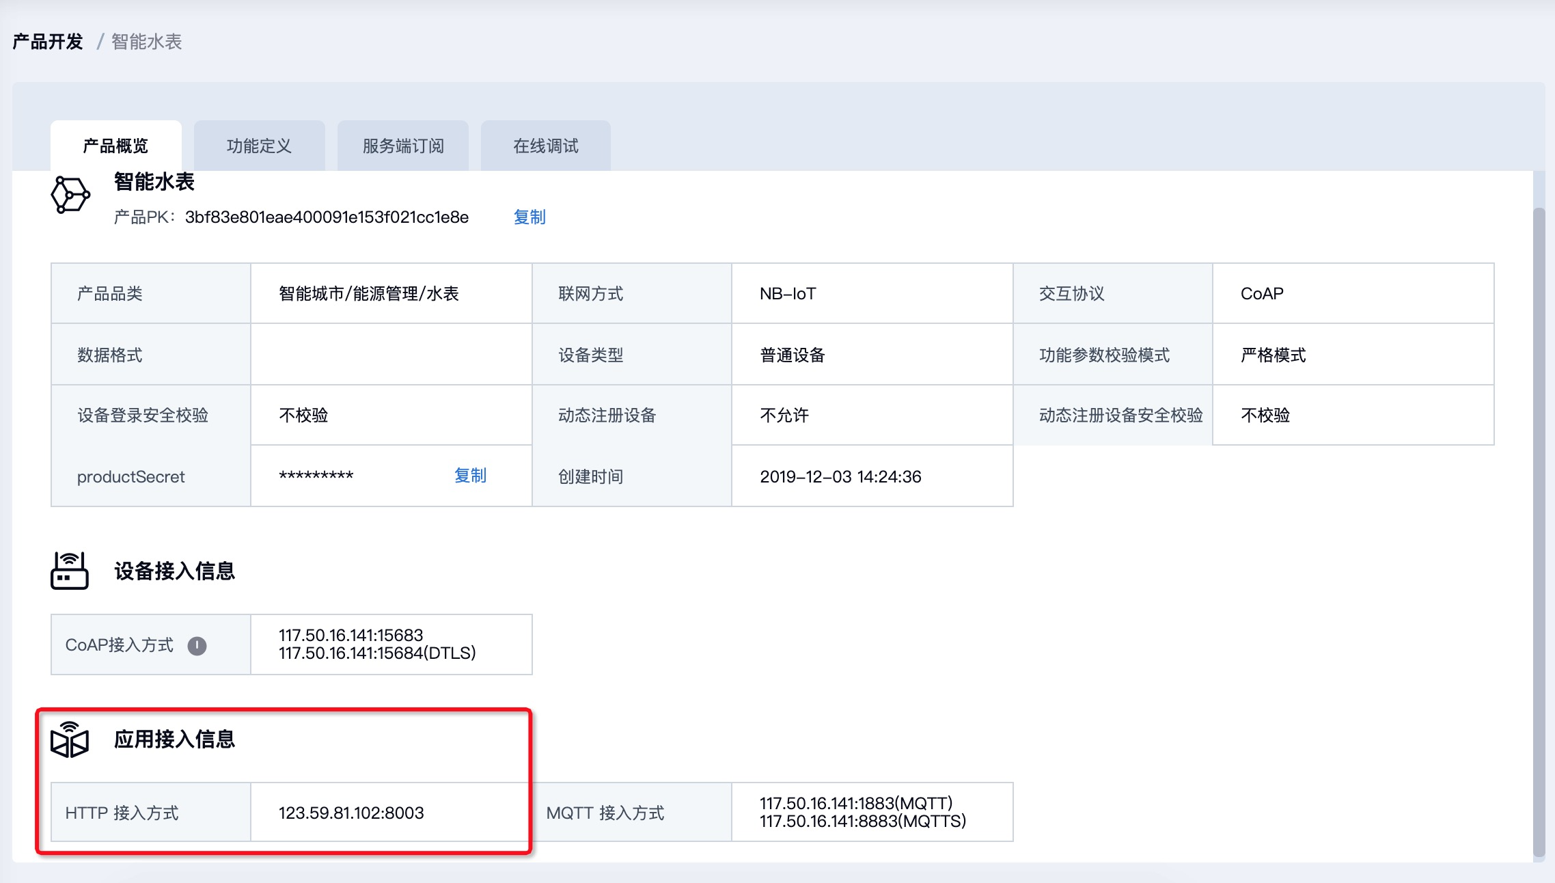Copy the productSecret using 复制 link
Image resolution: width=1555 pixels, height=883 pixels.
point(470,476)
